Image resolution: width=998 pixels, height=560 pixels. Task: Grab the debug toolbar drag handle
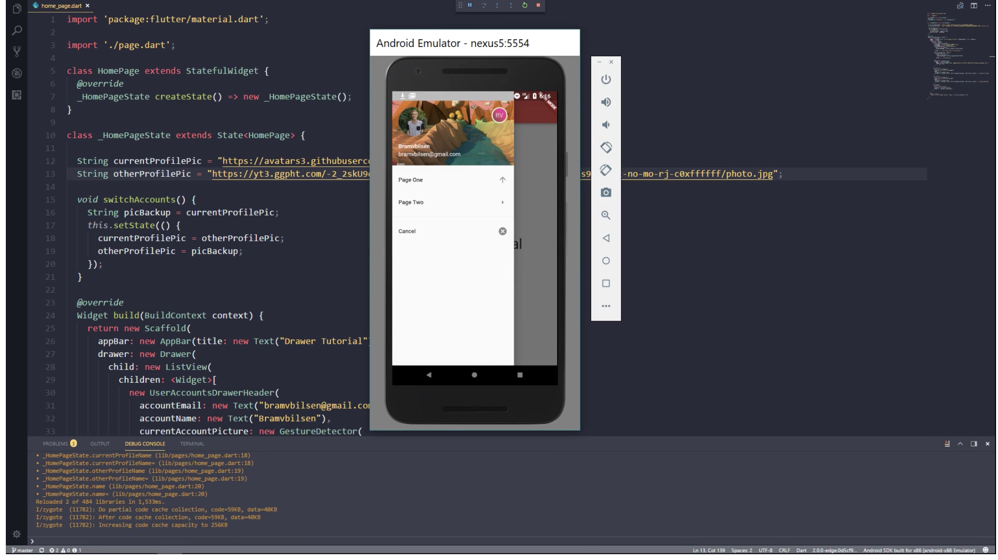click(x=460, y=5)
